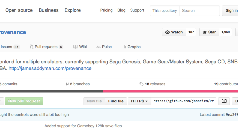Click the Find file button
This screenshot has width=238, height=134.
(x=116, y=101)
